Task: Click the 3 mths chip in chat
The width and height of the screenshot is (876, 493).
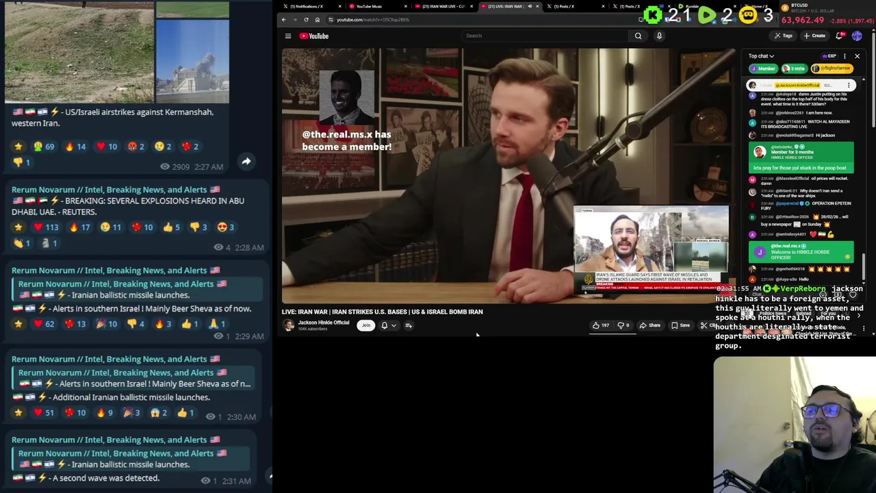Action: [795, 68]
